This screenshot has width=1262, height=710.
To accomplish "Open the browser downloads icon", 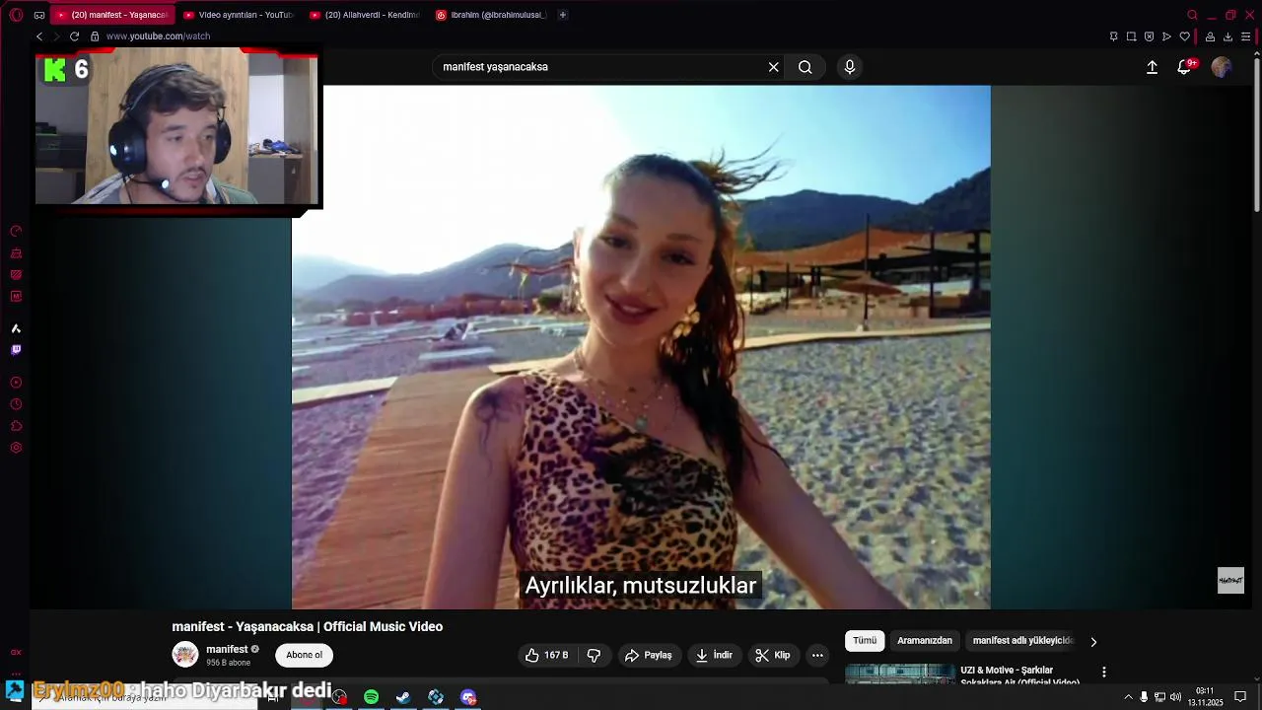I will point(1227,36).
